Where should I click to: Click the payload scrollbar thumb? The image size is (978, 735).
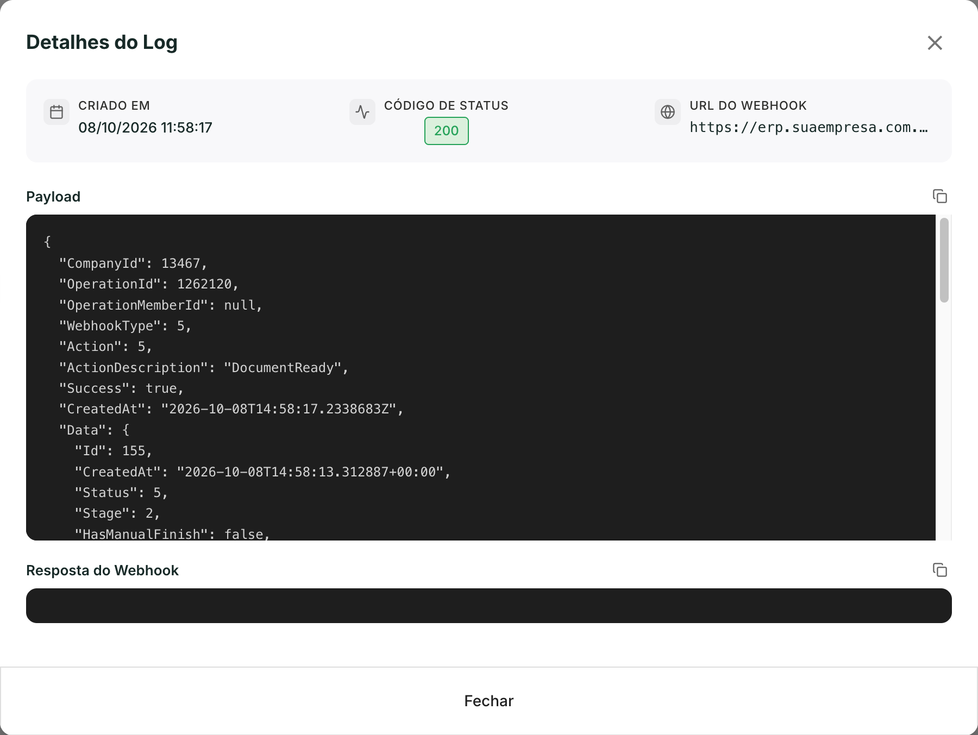(944, 260)
